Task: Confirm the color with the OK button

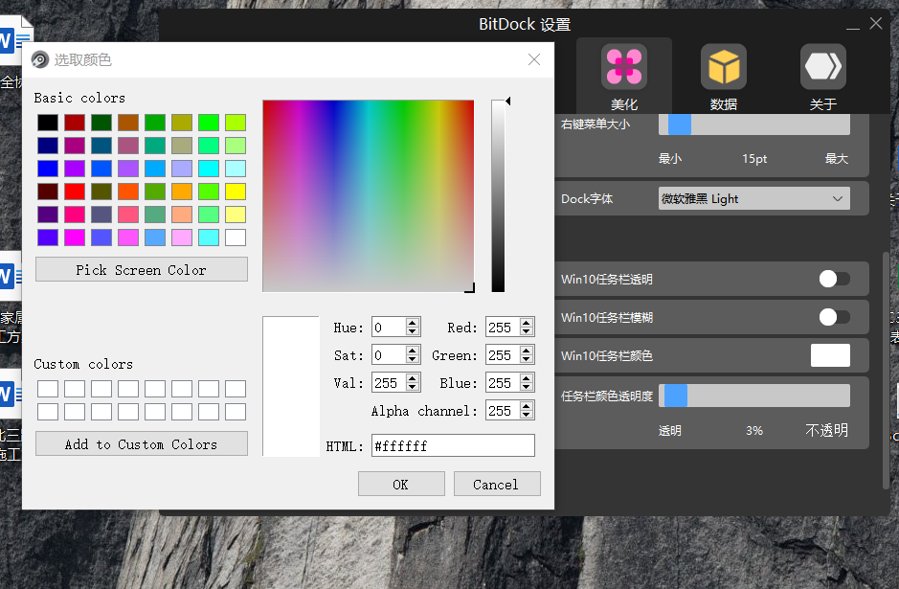Action: click(x=401, y=484)
